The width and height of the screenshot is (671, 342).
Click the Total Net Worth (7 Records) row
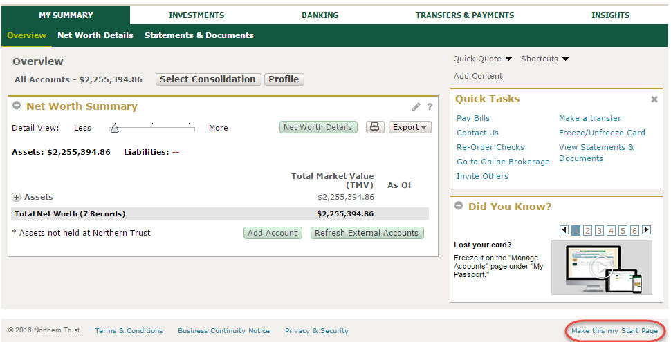(220, 213)
